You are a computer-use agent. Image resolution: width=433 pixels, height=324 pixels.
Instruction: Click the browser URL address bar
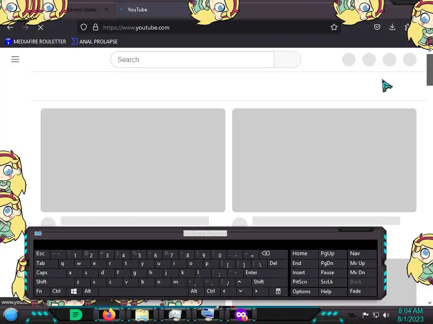pos(208,27)
